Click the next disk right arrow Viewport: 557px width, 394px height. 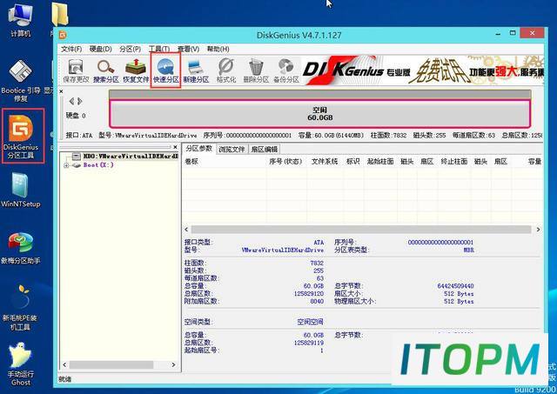(x=80, y=101)
